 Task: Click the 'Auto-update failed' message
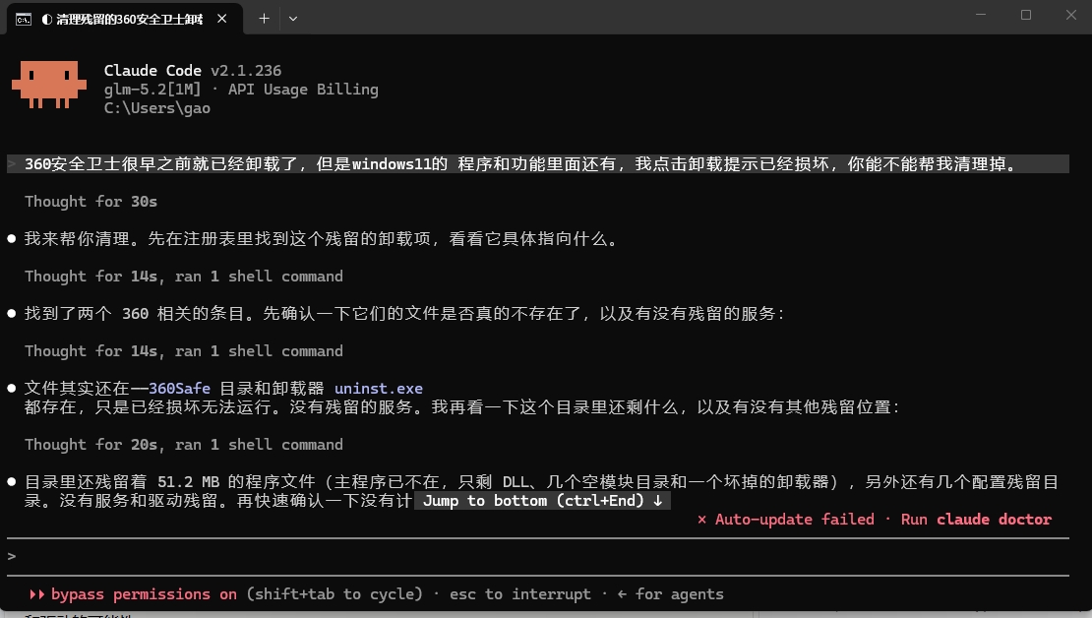[x=795, y=519]
